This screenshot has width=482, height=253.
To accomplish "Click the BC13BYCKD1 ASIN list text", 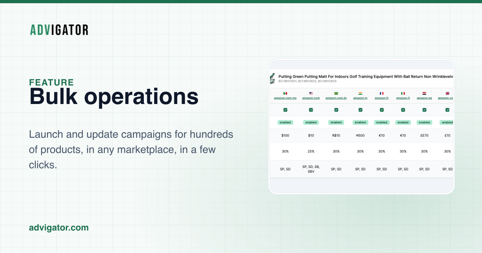I will (x=307, y=81).
